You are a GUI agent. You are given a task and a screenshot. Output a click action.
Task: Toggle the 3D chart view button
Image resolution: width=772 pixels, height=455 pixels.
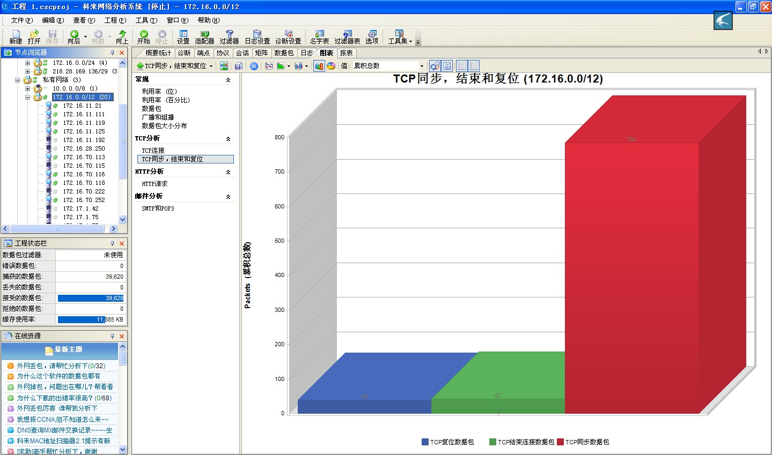(x=435, y=66)
